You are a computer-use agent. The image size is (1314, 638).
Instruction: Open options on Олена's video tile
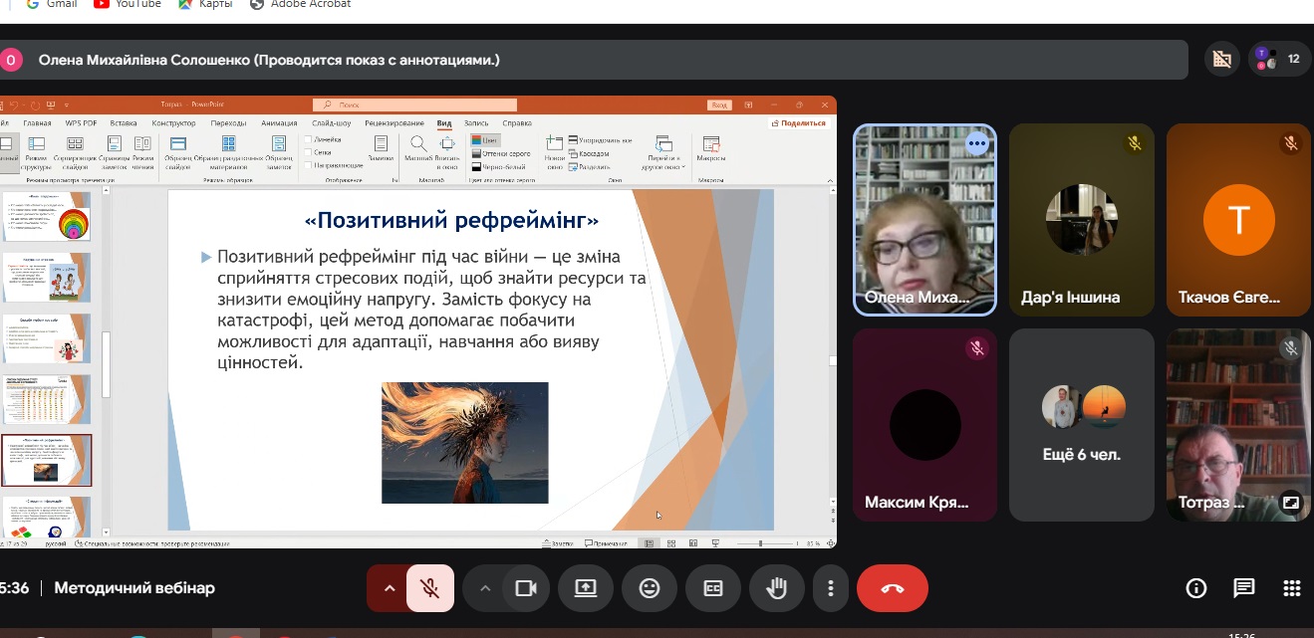976,144
